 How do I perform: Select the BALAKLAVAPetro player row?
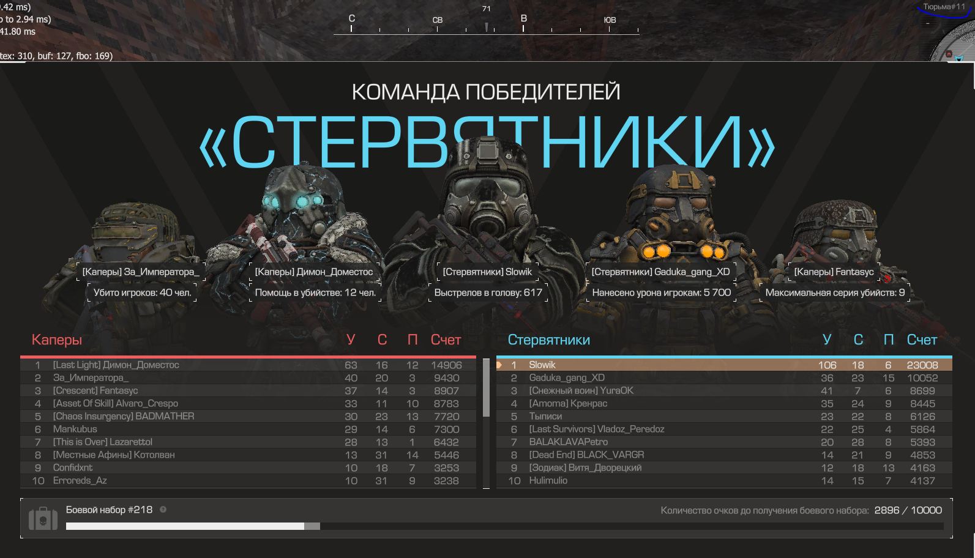(724, 442)
